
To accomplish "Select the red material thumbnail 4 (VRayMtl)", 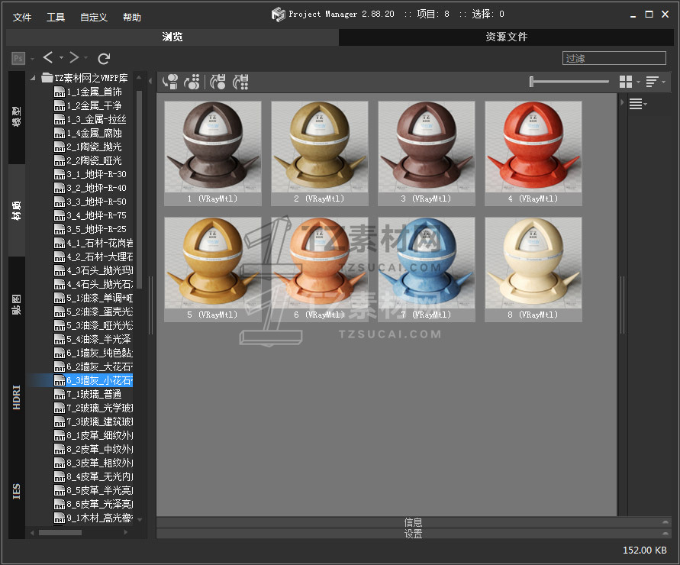I will [533, 147].
